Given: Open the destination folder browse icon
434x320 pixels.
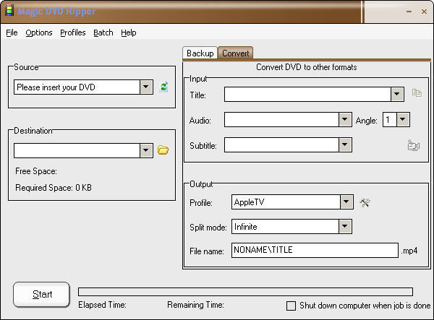Looking at the screenshot, I should [163, 150].
